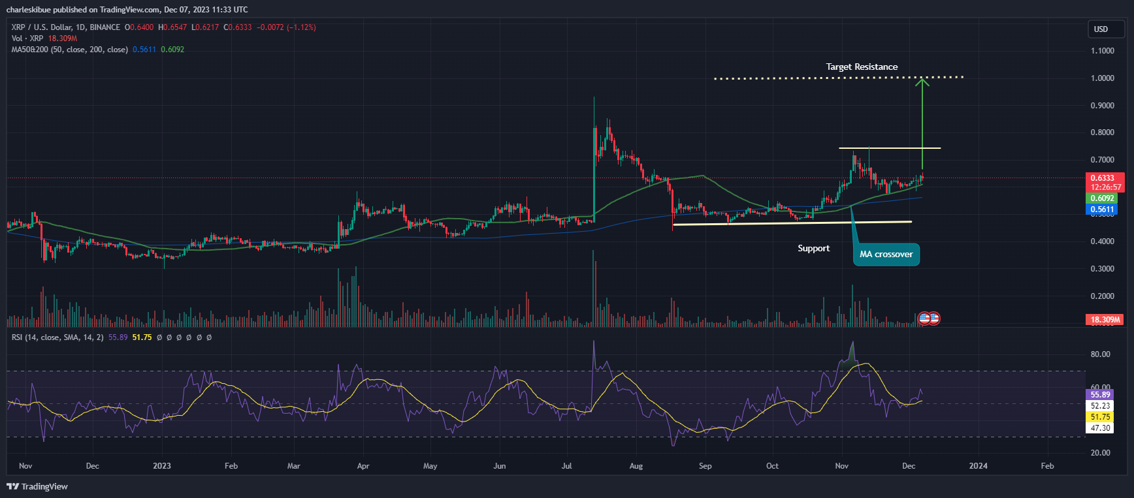Click the RSI indicator legend label
Screen dimensions: 1134x498
coord(57,337)
